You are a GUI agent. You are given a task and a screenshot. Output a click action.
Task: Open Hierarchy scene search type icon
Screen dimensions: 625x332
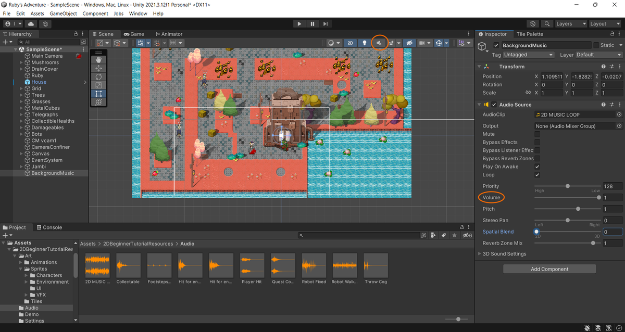point(83,42)
